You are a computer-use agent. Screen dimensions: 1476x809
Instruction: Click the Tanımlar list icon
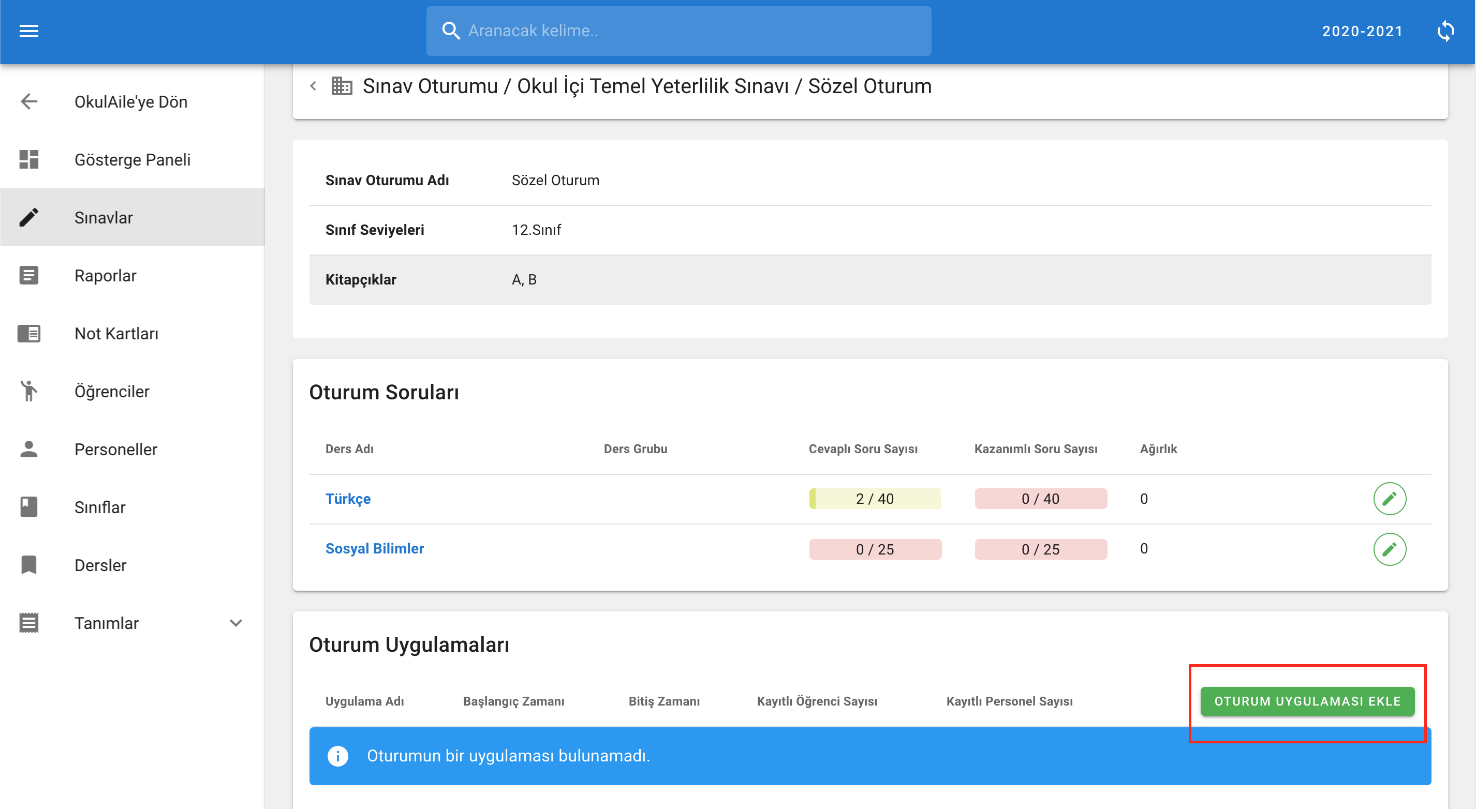(x=28, y=622)
